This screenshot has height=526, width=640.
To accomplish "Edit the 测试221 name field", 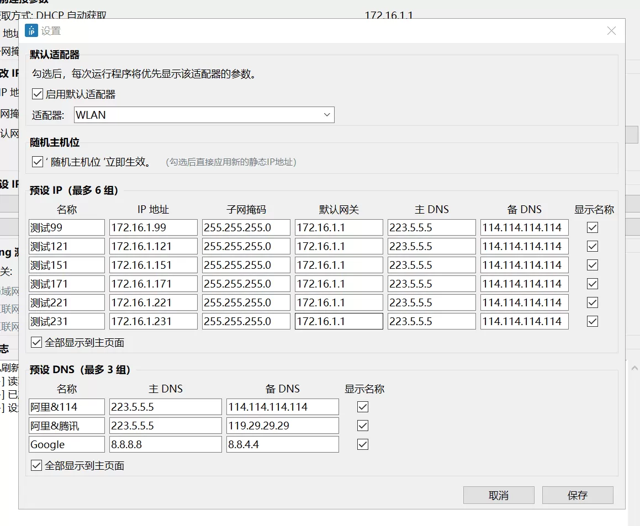I will click(66, 302).
